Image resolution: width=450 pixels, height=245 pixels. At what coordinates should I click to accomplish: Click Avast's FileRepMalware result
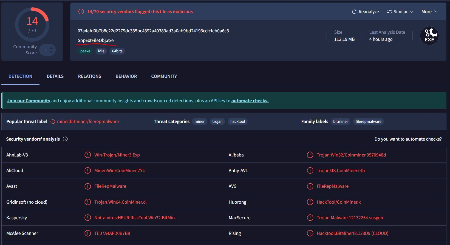(x=110, y=186)
